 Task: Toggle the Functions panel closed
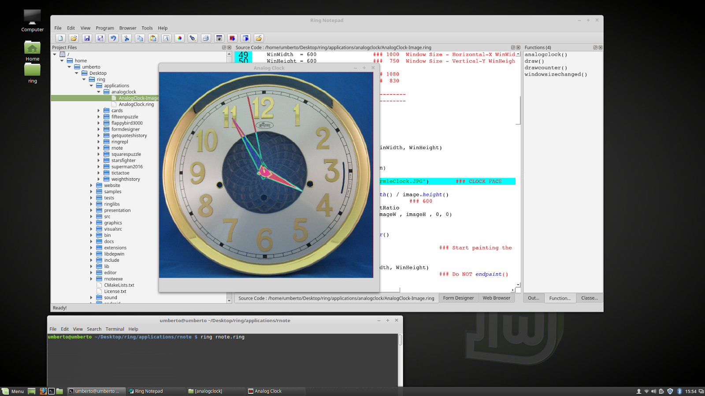click(600, 47)
